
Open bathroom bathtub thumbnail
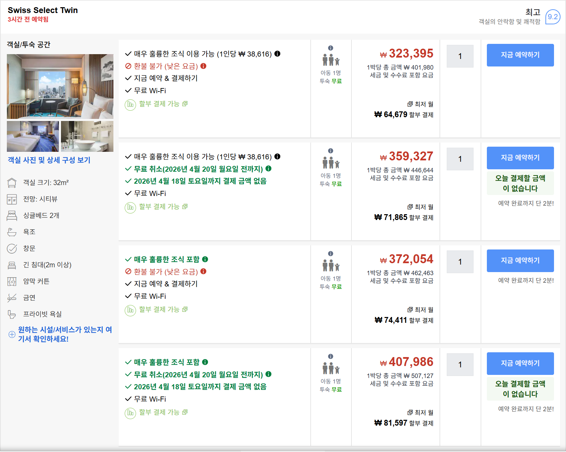click(x=87, y=136)
